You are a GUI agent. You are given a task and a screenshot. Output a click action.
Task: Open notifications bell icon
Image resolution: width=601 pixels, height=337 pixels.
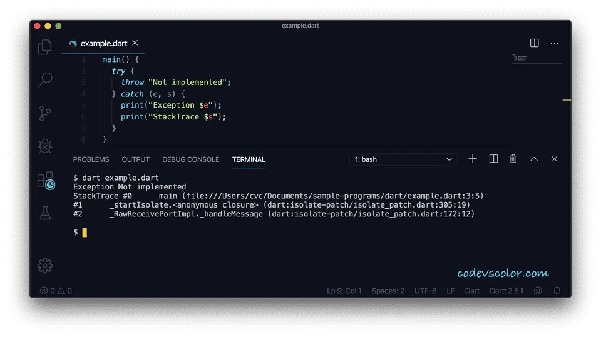click(557, 291)
